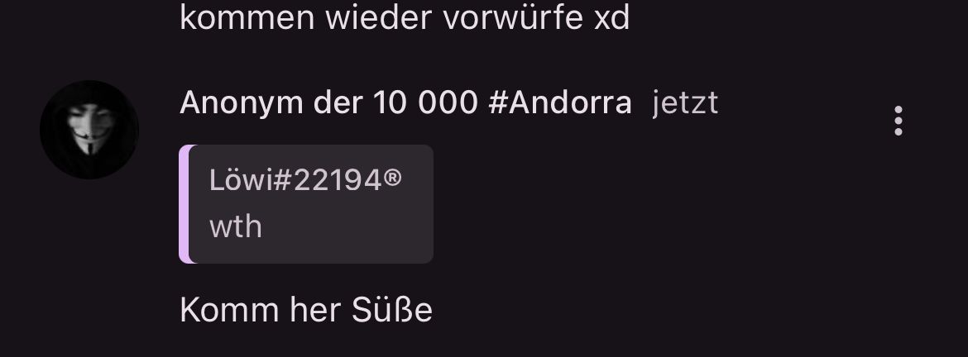Open the three-dot message options menu
This screenshot has height=357, width=968.
[899, 121]
